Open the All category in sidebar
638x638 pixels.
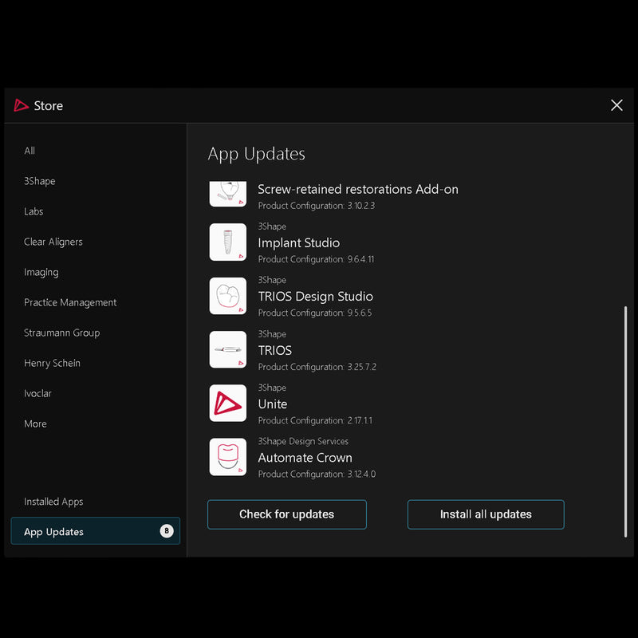point(30,151)
